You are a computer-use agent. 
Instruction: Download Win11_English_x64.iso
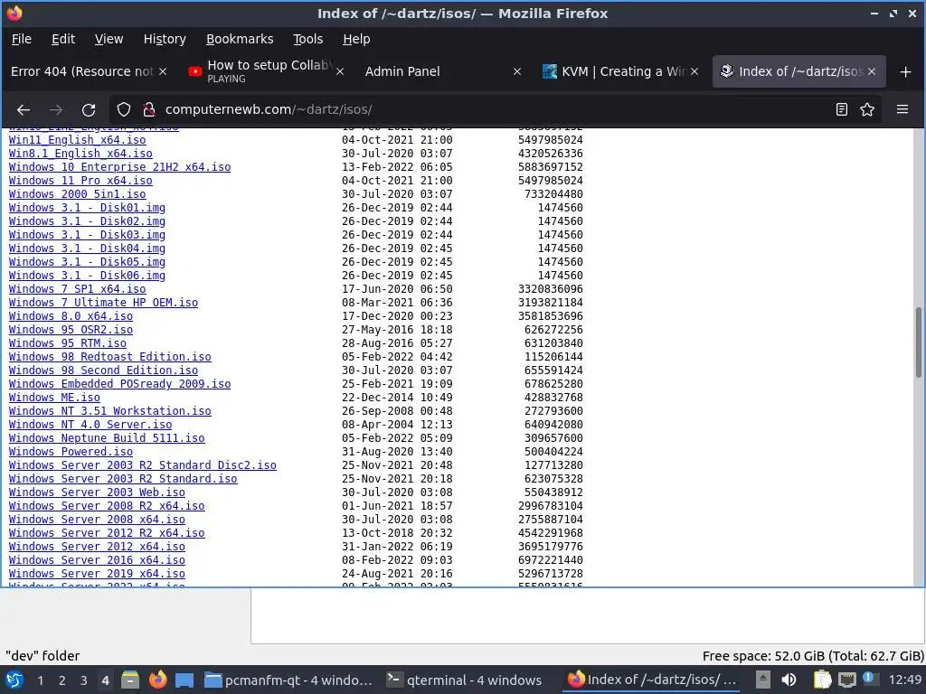click(78, 140)
